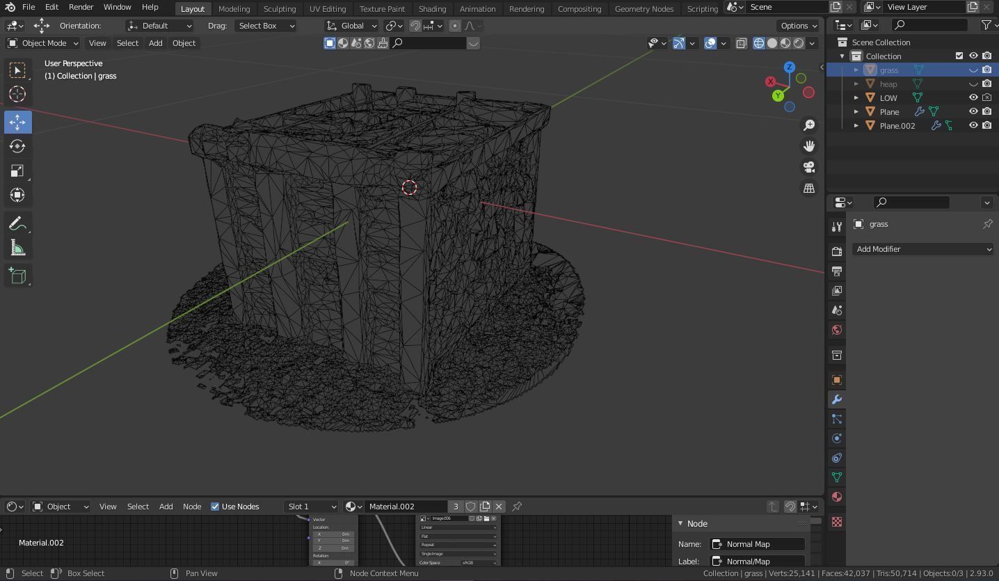
Task: Select the Transform tool
Action: pos(17,195)
